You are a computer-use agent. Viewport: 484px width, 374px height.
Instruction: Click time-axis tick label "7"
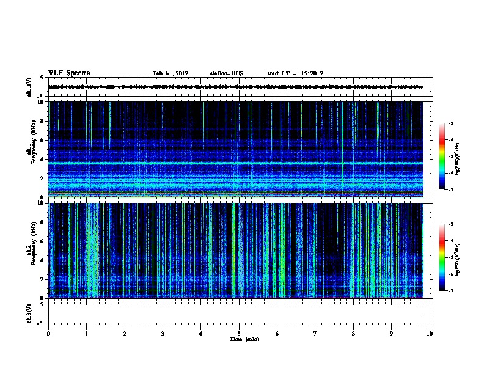click(315, 334)
